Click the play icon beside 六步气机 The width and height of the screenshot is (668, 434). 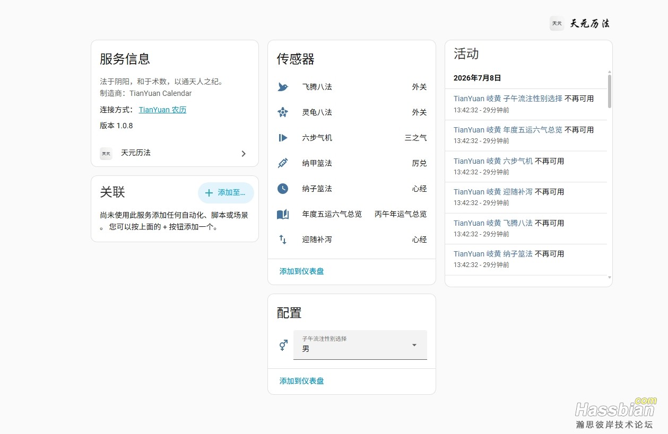pos(283,138)
